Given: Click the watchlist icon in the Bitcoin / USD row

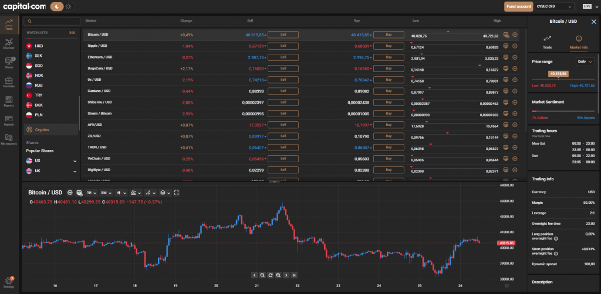Looking at the screenshot, I should point(506,35).
